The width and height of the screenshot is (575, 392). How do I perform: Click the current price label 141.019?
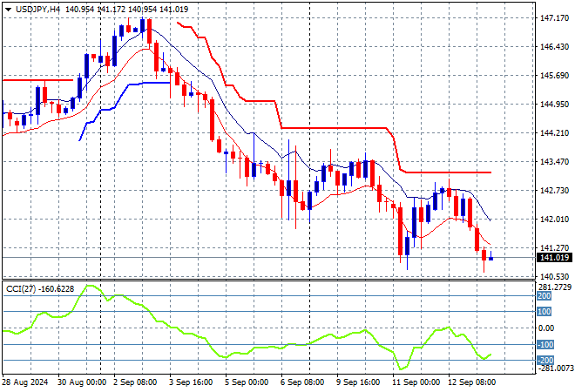[555, 258]
